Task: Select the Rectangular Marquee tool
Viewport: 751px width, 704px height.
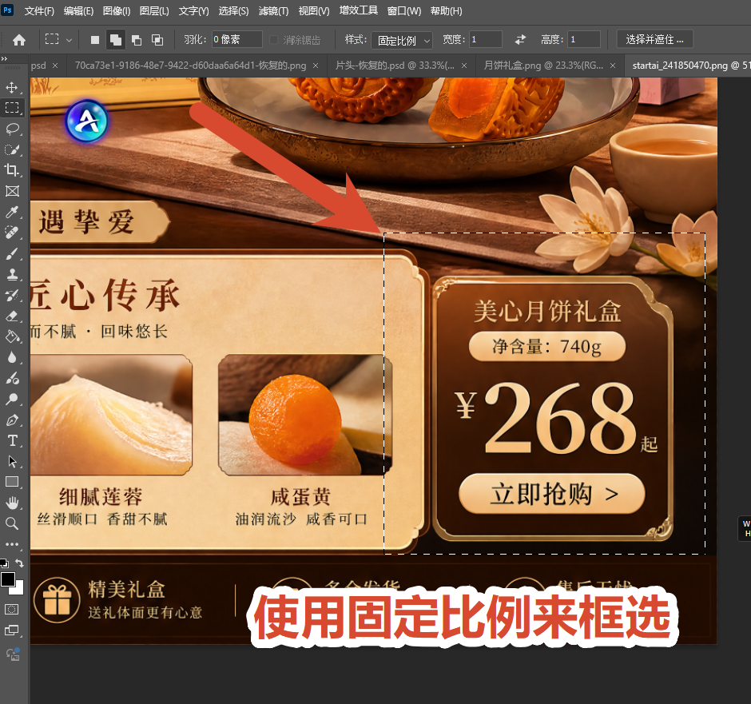Action: 12,108
